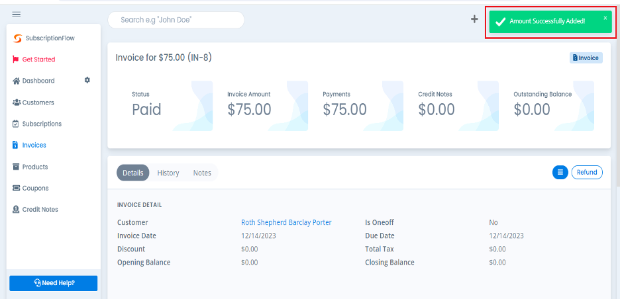This screenshot has width=620, height=299.
Task: Click the SubscriptionFlow logo icon
Action: click(x=17, y=38)
